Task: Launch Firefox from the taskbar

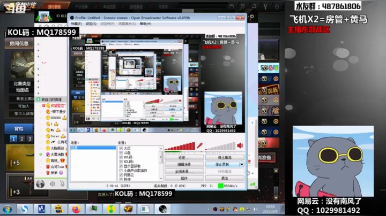Action: [x=76, y=209]
